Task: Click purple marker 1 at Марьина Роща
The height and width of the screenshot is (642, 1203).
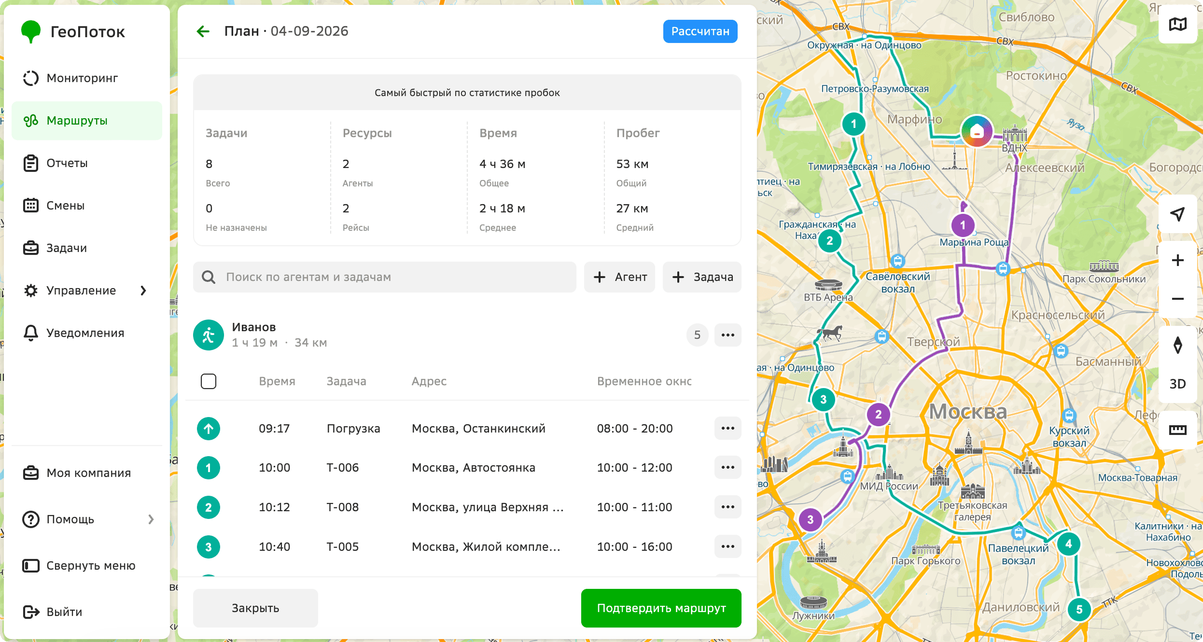Action: 963,225
